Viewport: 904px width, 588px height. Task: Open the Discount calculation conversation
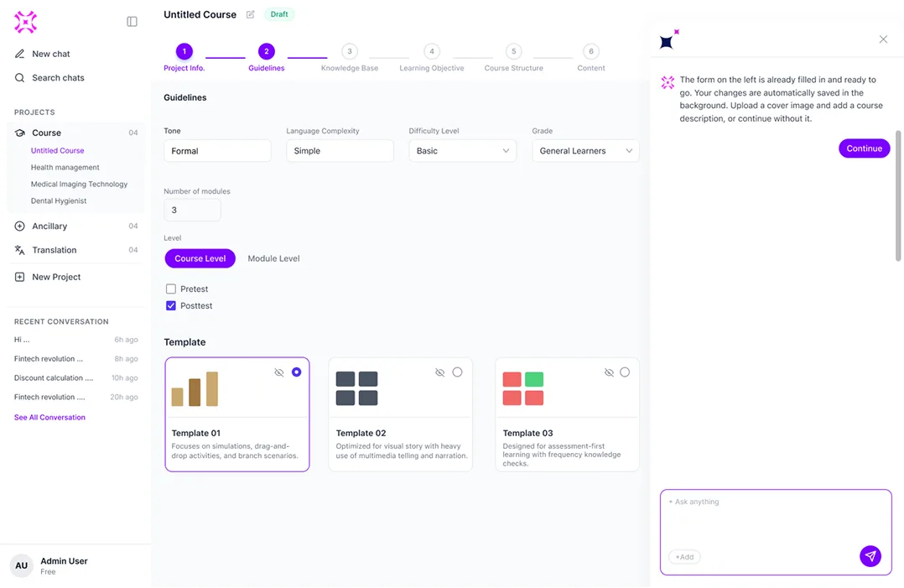tap(76, 377)
